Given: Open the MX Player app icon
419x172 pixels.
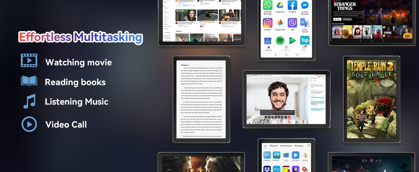Looking at the screenshot, I should (295, 155).
